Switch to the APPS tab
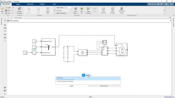This screenshot has width=175, height=98. tap(54, 4)
